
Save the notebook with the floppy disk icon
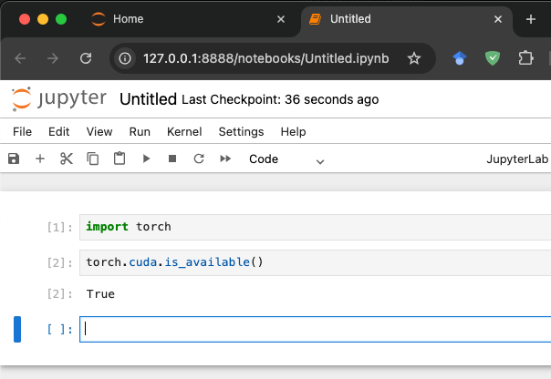click(x=14, y=159)
